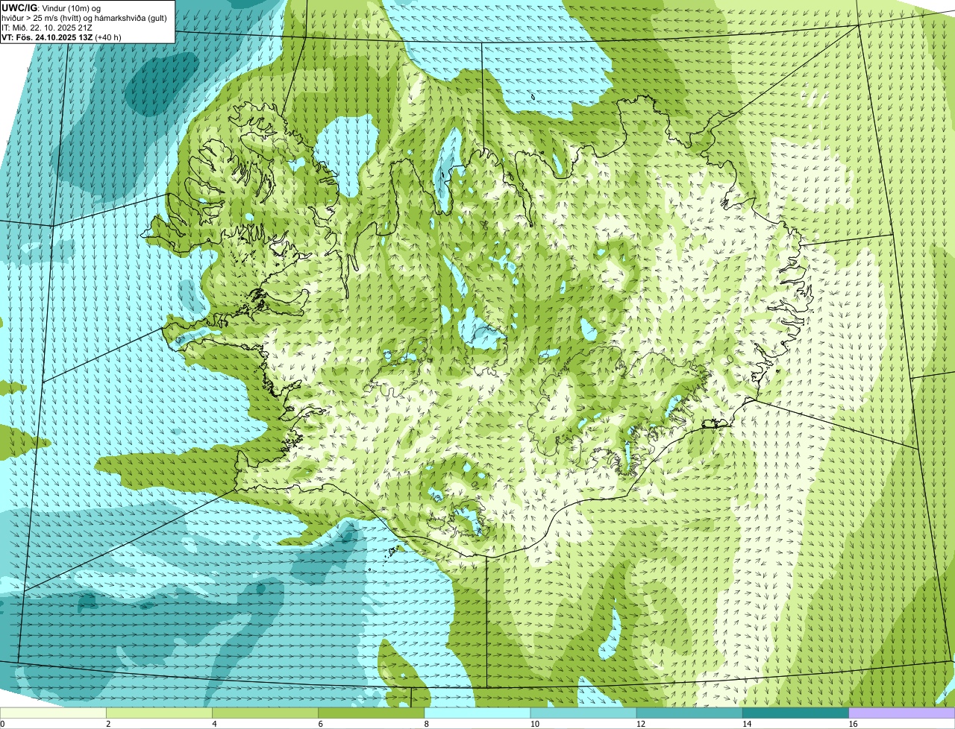Click the "10" label on the wind scale
The height and width of the screenshot is (729, 955).
(534, 724)
